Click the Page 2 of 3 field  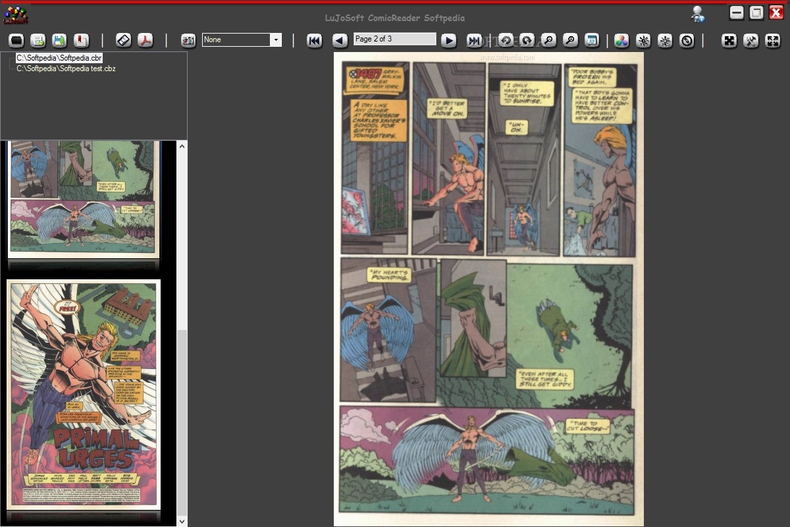click(394, 39)
